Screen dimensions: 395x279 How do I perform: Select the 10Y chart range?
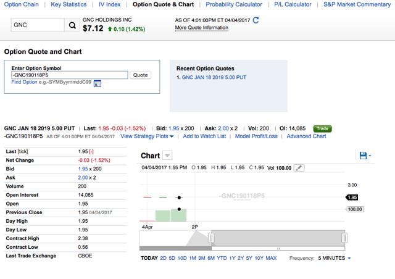click(x=259, y=258)
